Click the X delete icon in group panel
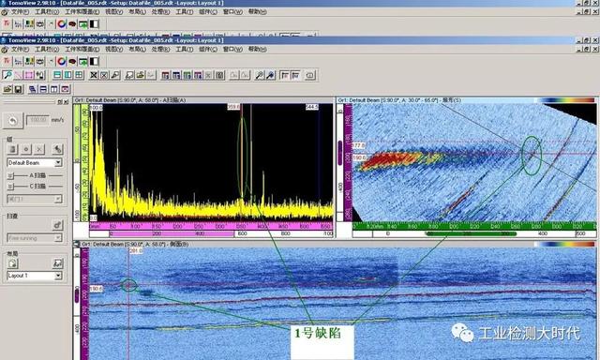600x360 pixels. (39, 149)
